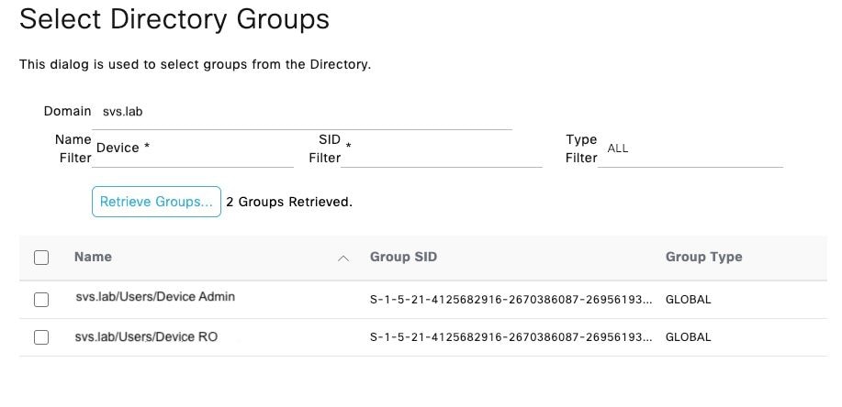Check the Device RO group checkbox
Viewport: 842px width, 407px height.
(x=41, y=337)
